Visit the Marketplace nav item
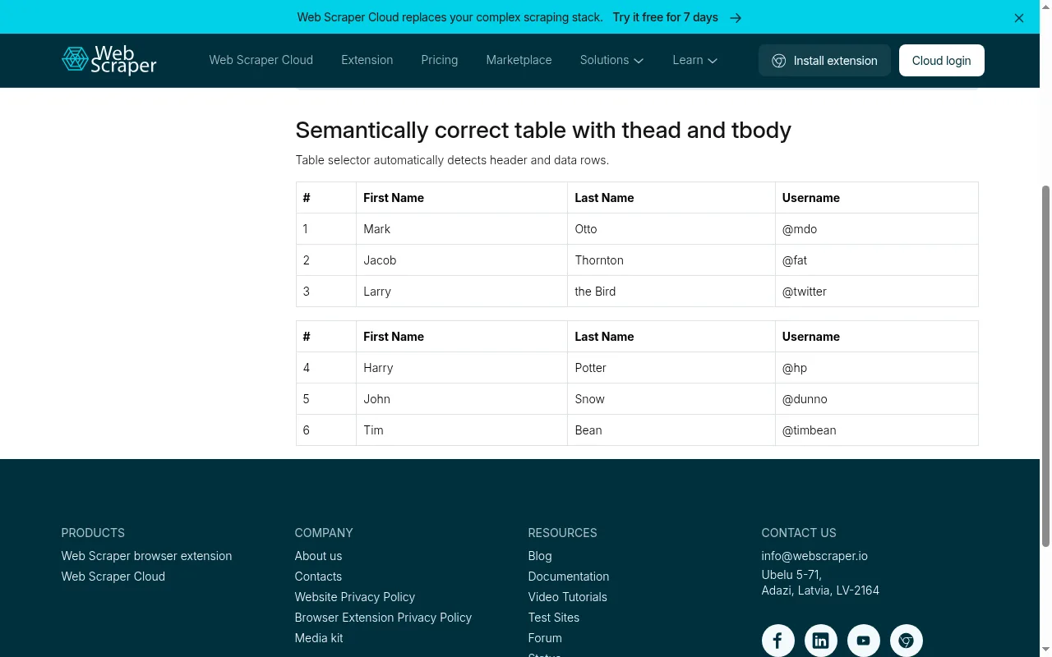This screenshot has height=657, width=1052. 519,60
